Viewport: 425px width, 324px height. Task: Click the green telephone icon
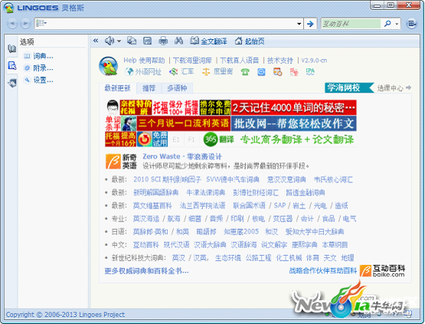pos(245,72)
